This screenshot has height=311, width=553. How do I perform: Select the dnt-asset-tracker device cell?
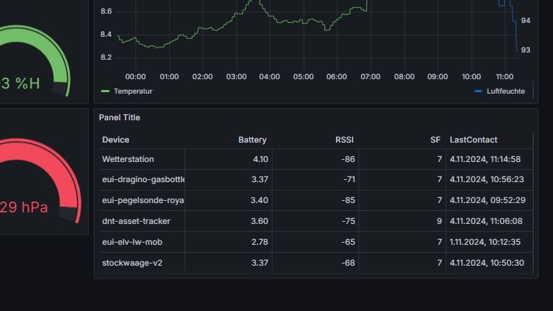136,221
